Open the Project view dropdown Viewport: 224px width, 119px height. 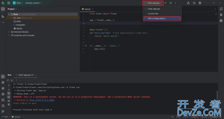coord(12,9)
